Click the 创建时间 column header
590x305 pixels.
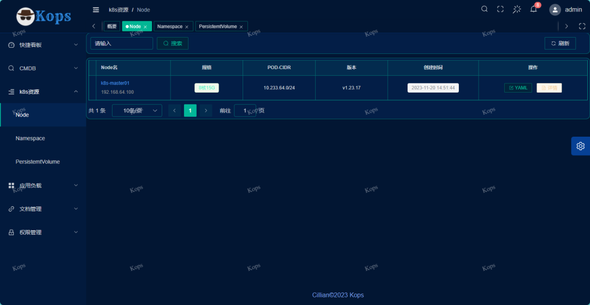click(433, 68)
